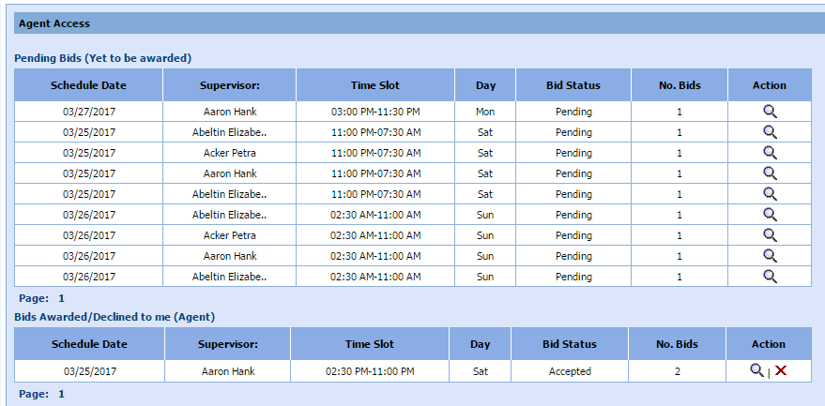Click Time Slot header in Pending Bids table
Viewport: 825px width, 406px height.
point(375,85)
